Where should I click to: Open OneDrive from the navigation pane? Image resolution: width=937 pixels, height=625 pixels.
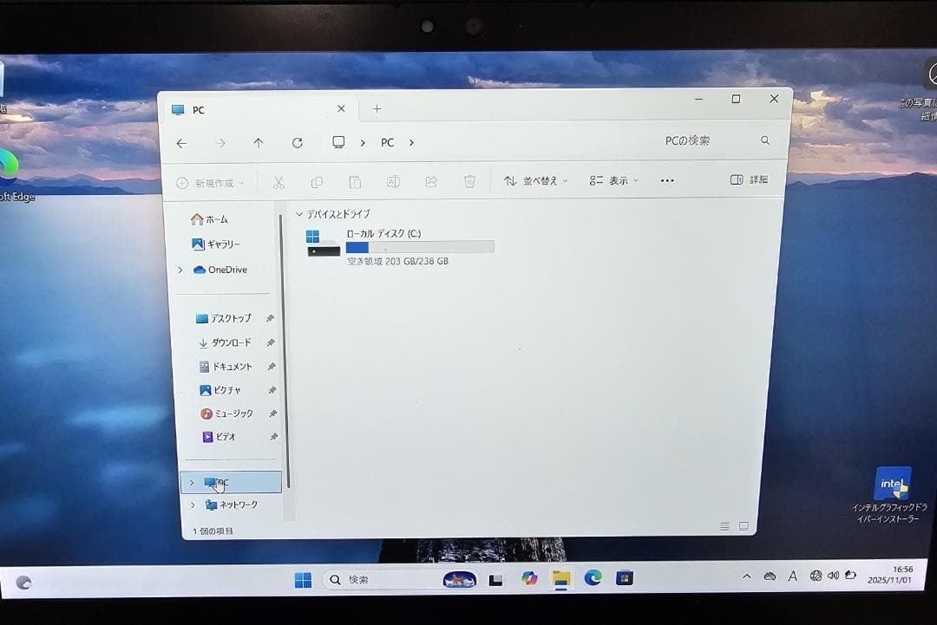tap(227, 269)
